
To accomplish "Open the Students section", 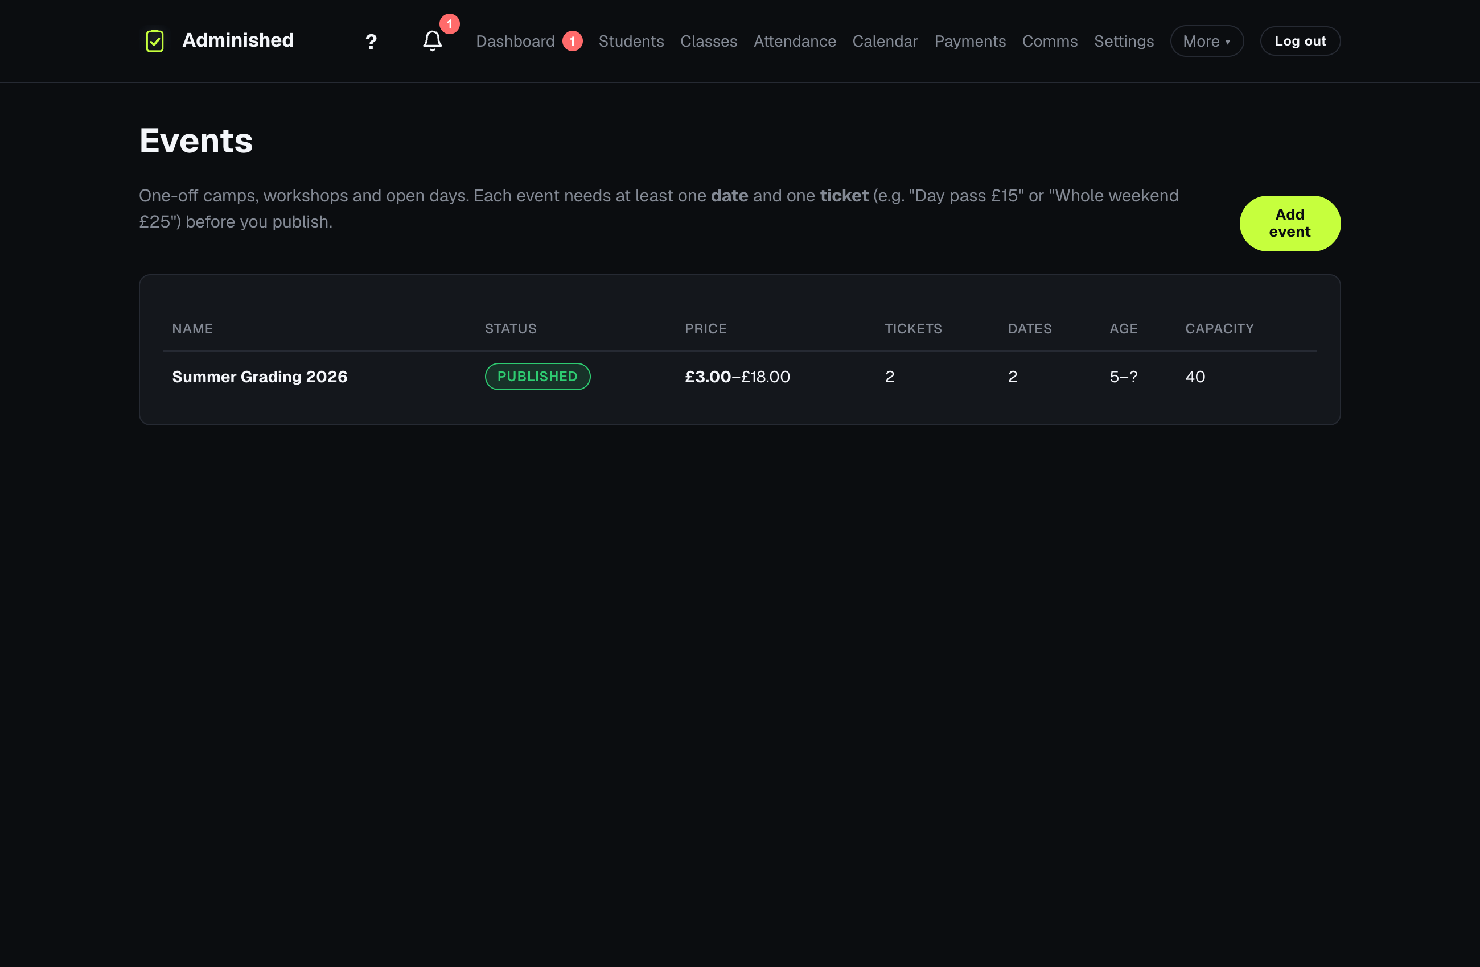I will click(631, 41).
